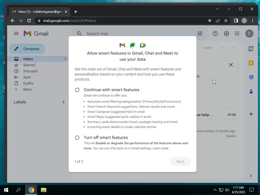Image resolution: width=260 pixels, height=195 pixels.
Task: Open the Details link for account activity
Action: click(x=231, y=136)
